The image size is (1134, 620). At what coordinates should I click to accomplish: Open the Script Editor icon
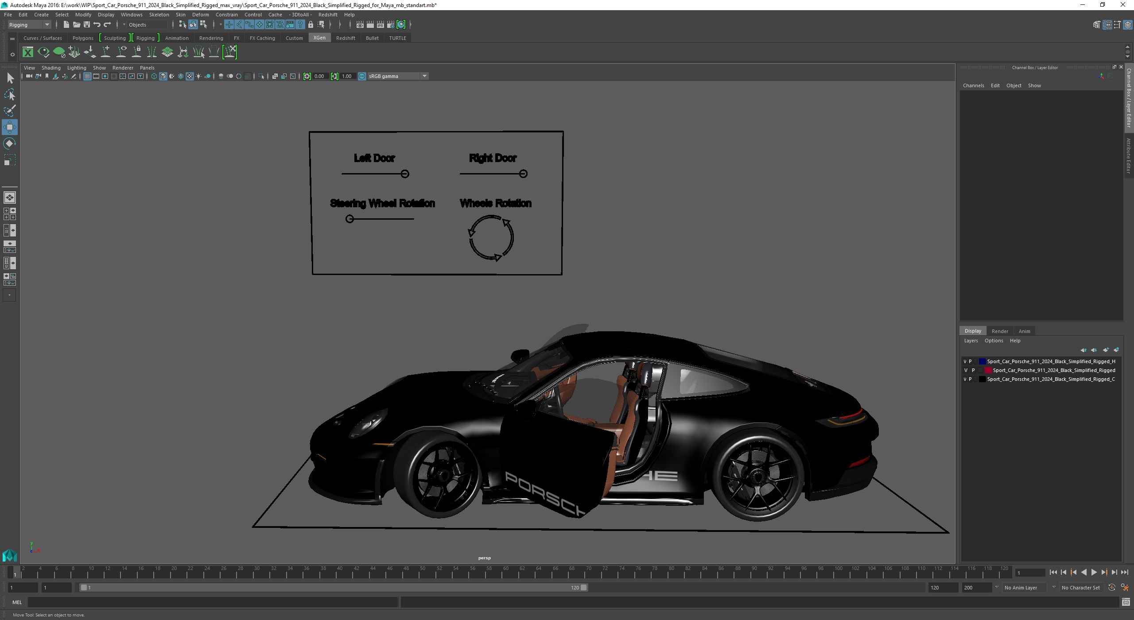(1126, 602)
